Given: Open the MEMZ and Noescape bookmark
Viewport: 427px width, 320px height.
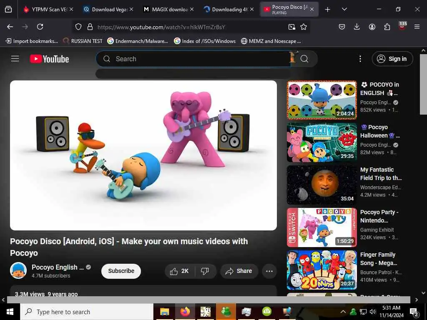Looking at the screenshot, I should pos(271,41).
